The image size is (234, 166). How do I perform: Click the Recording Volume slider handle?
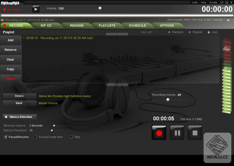tap(168, 100)
